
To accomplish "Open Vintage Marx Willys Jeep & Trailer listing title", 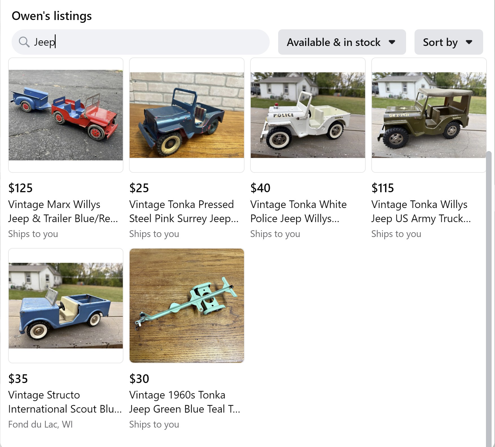I will [63, 211].
